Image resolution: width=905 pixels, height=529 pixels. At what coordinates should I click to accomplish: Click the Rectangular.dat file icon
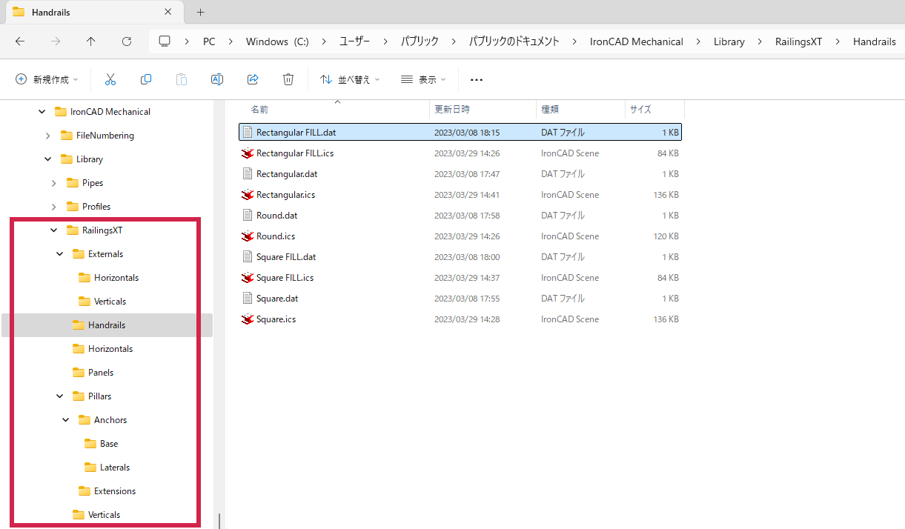[248, 174]
